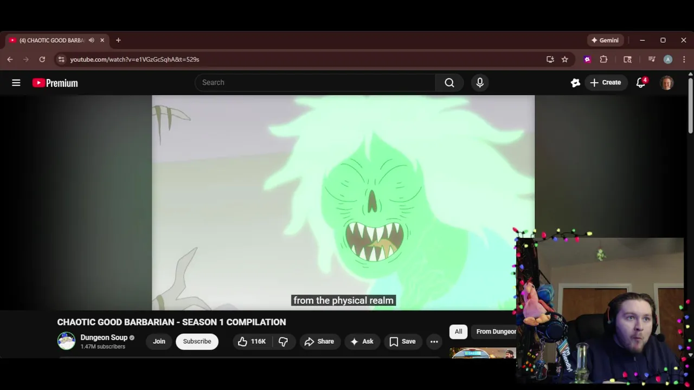The width and height of the screenshot is (694, 390).
Task: Like the video with 116K likes
Action: [x=252, y=341]
